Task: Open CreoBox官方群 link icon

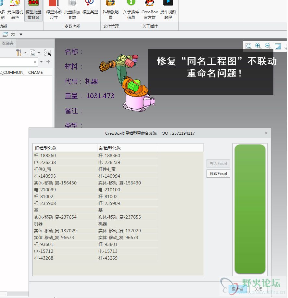Action: click(150, 10)
